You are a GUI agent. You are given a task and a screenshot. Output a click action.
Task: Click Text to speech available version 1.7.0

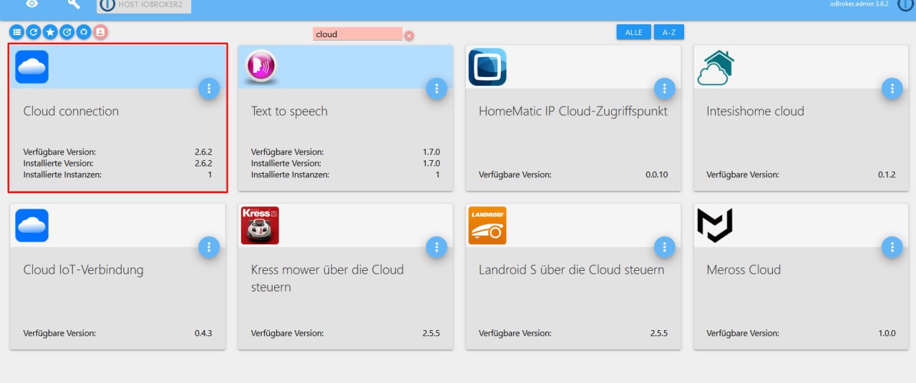[432, 152]
